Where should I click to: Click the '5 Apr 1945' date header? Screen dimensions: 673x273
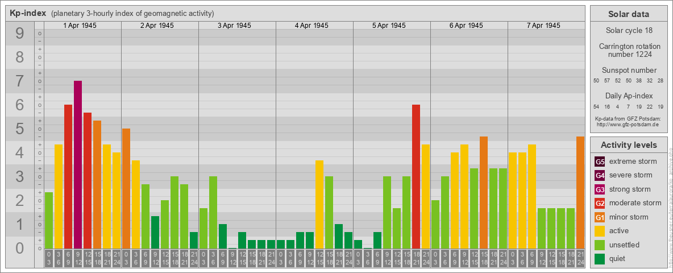coord(389,26)
